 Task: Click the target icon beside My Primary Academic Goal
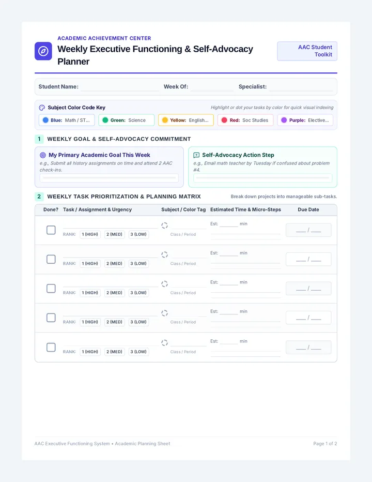pyautogui.click(x=43, y=155)
